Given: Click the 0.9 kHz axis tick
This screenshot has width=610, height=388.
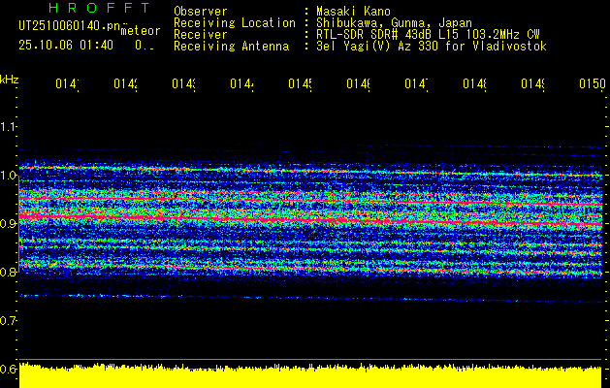Looking at the screenshot, I should point(10,223).
